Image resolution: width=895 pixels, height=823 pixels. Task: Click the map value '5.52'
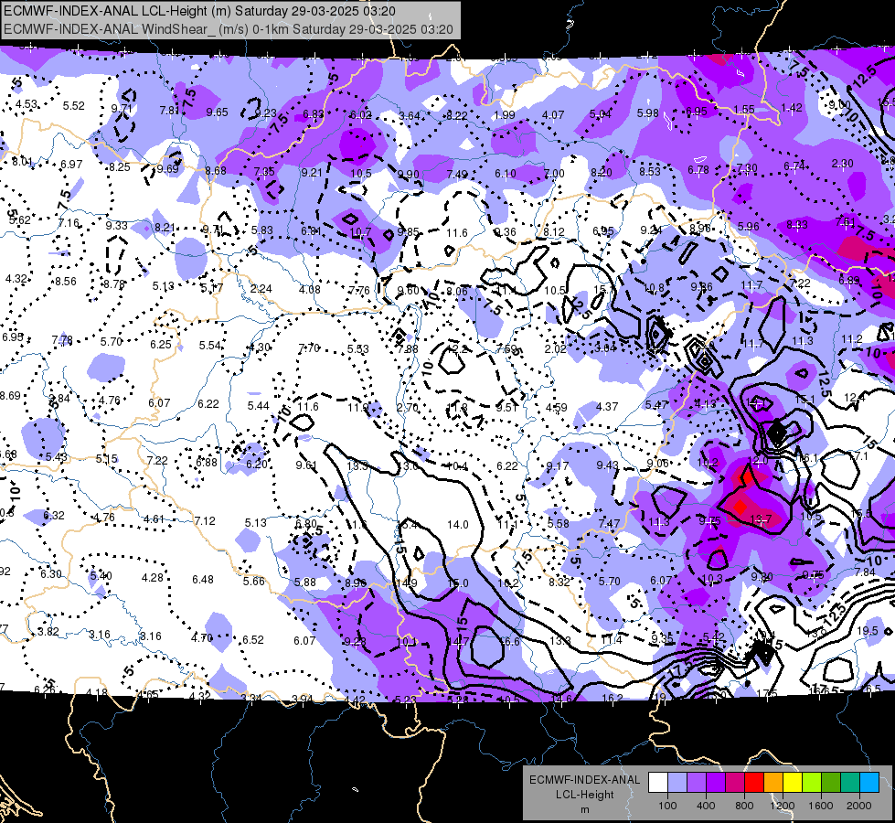[74, 106]
